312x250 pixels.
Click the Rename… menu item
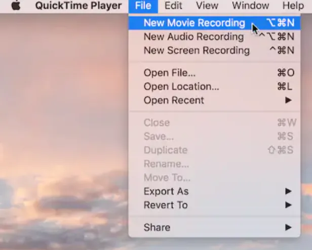click(x=166, y=164)
